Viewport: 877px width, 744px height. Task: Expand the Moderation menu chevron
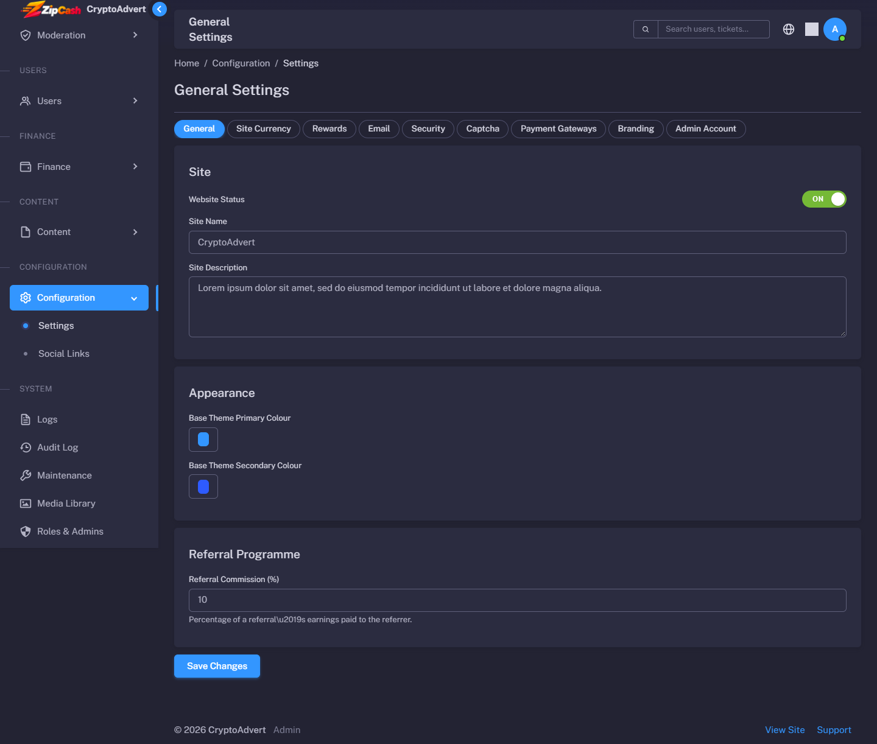point(135,35)
